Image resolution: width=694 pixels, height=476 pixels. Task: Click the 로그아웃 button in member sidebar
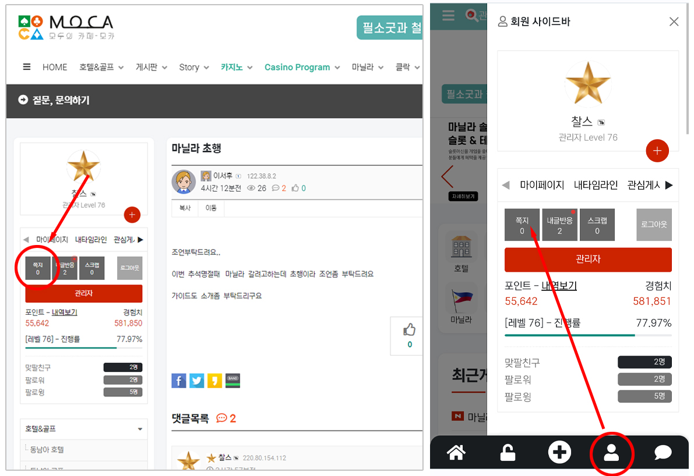(x=654, y=225)
